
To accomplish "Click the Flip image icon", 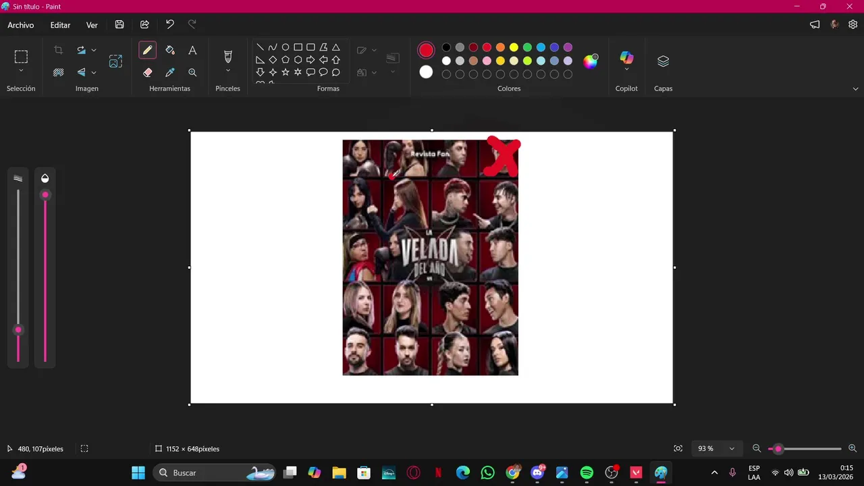I will (x=82, y=72).
